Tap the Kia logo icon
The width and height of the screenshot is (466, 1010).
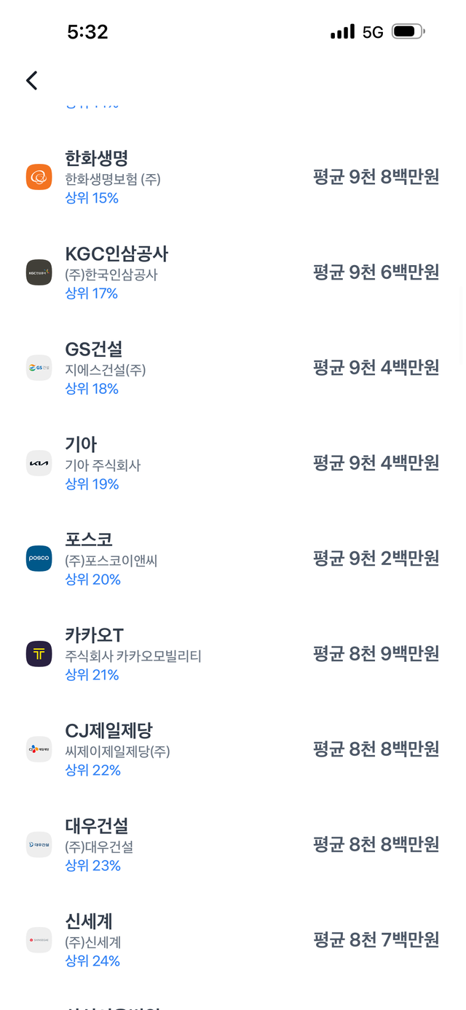pos(39,463)
